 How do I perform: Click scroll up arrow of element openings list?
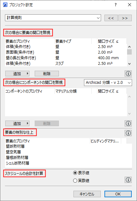(x=130, y=47)
